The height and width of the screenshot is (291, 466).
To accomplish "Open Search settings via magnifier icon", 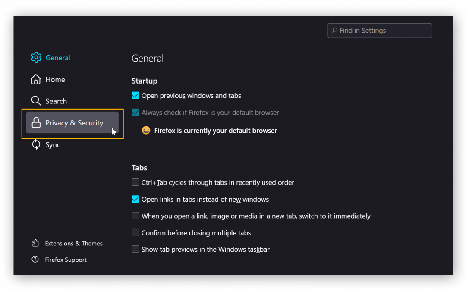I will [x=36, y=101].
